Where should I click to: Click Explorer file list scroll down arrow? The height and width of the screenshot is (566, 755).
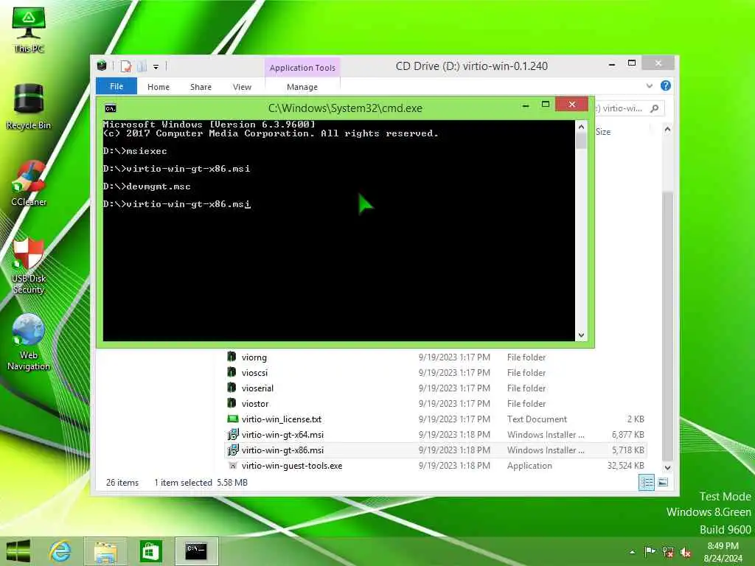click(x=667, y=467)
